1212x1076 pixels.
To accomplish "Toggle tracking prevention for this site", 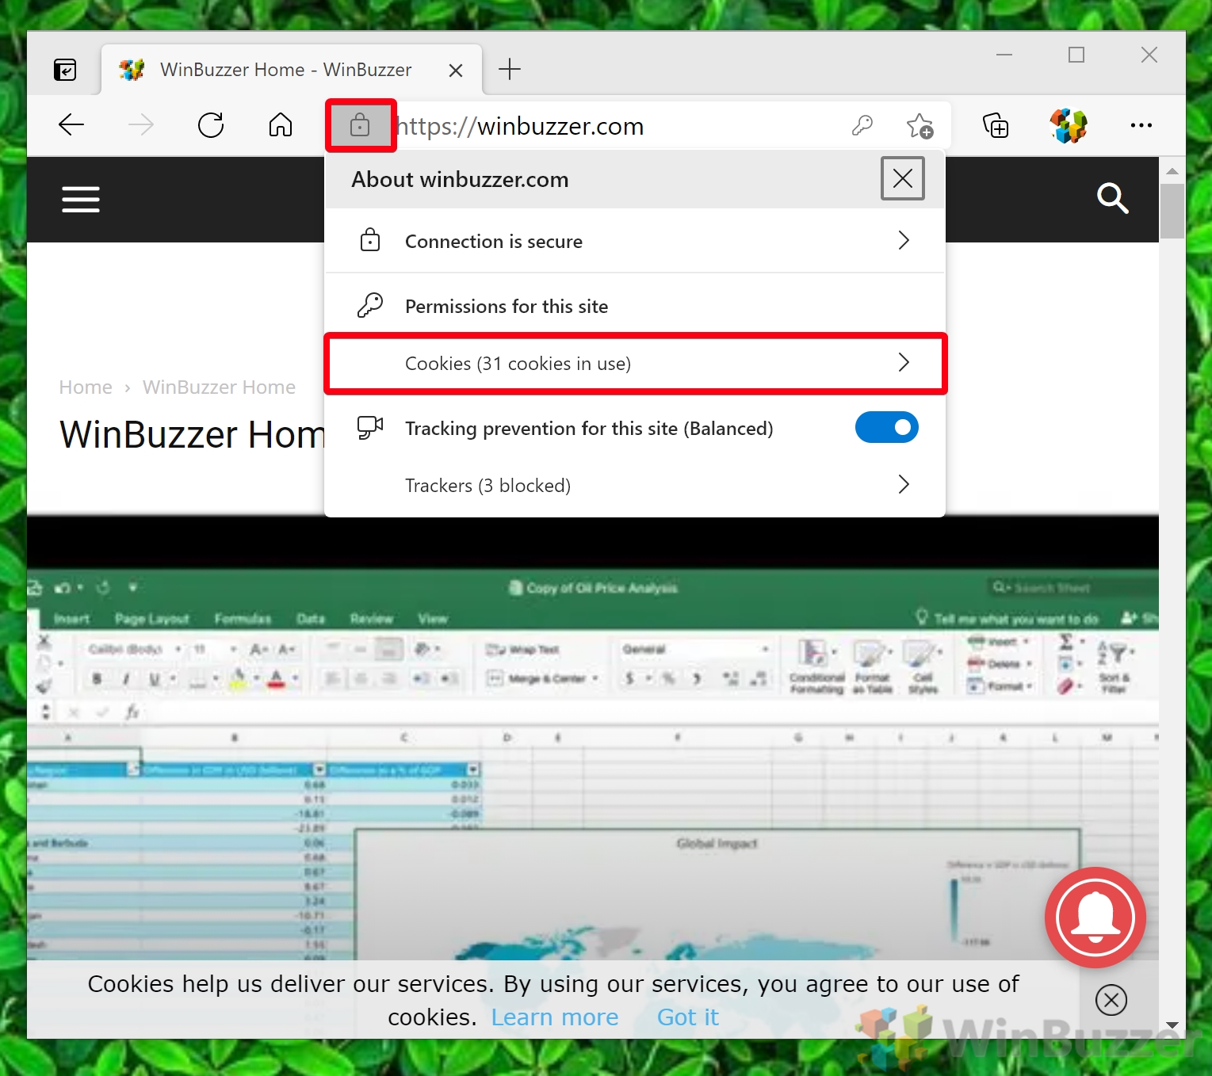I will pyautogui.click(x=886, y=428).
